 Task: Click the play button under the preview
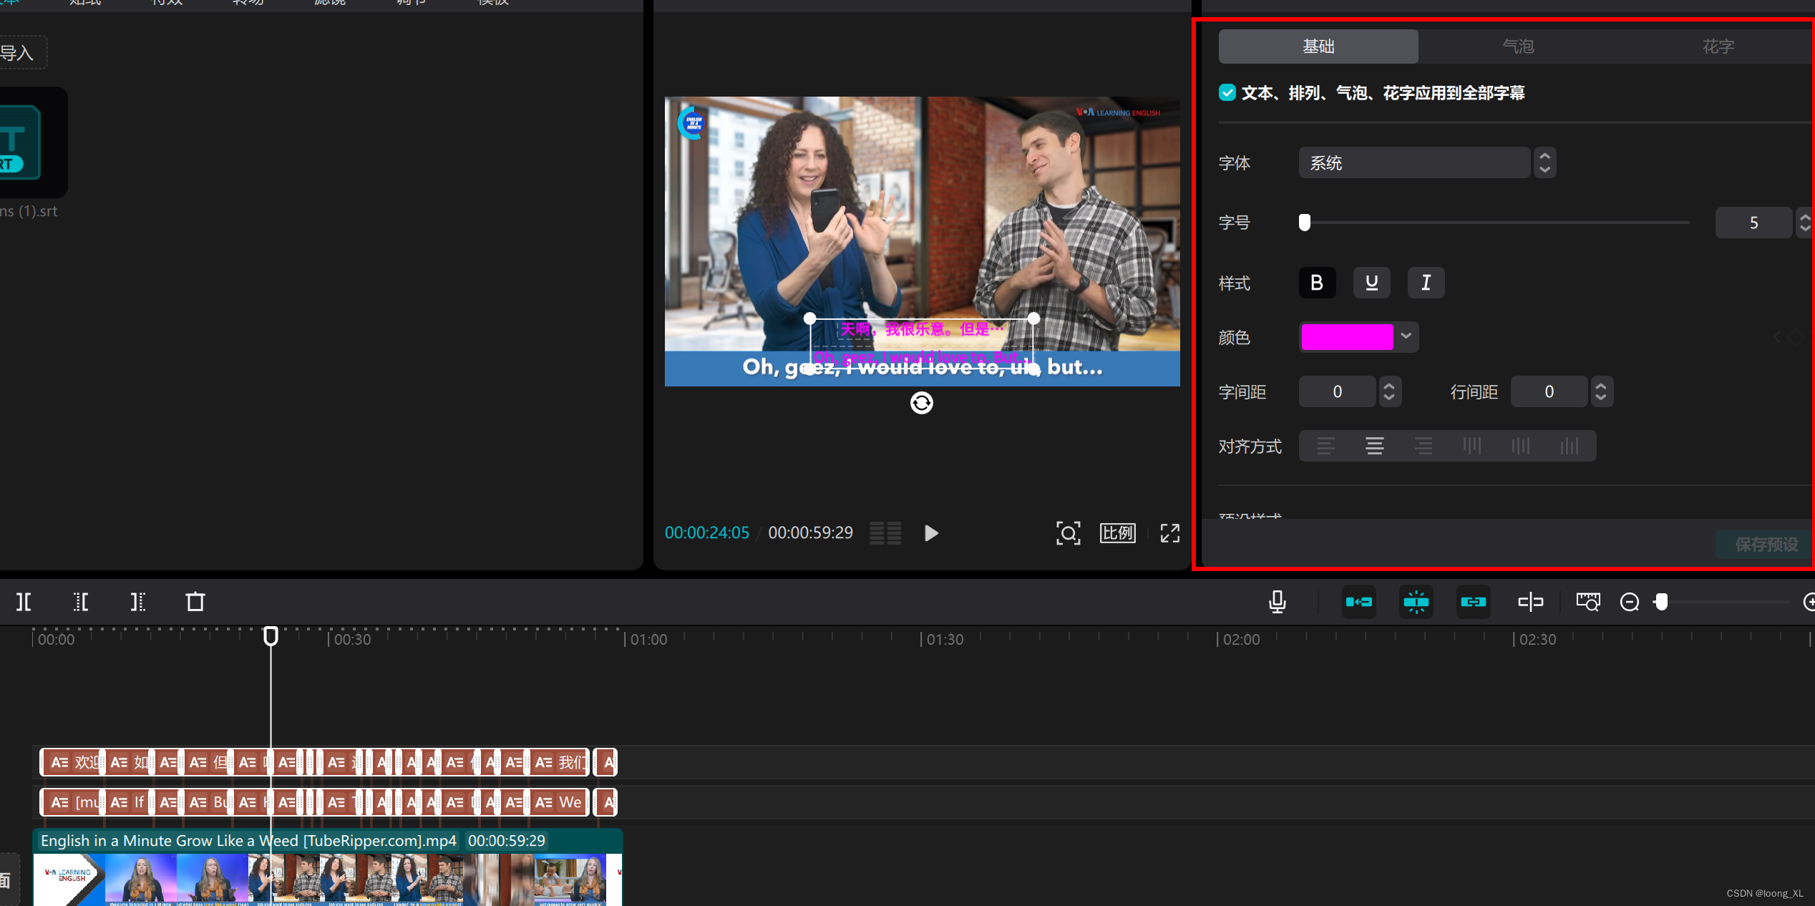930,533
